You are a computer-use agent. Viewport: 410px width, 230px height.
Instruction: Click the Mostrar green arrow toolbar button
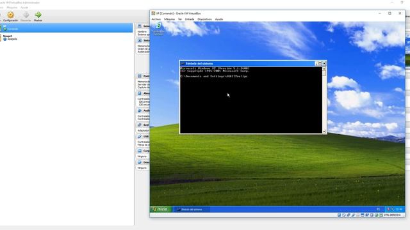pyautogui.click(x=38, y=17)
